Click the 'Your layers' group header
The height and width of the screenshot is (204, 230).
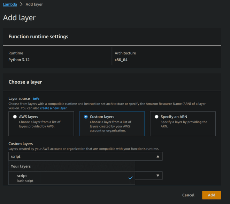(21, 166)
